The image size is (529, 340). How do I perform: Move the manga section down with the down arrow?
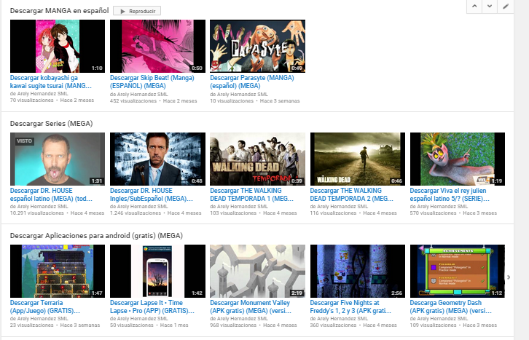pyautogui.click(x=490, y=6)
